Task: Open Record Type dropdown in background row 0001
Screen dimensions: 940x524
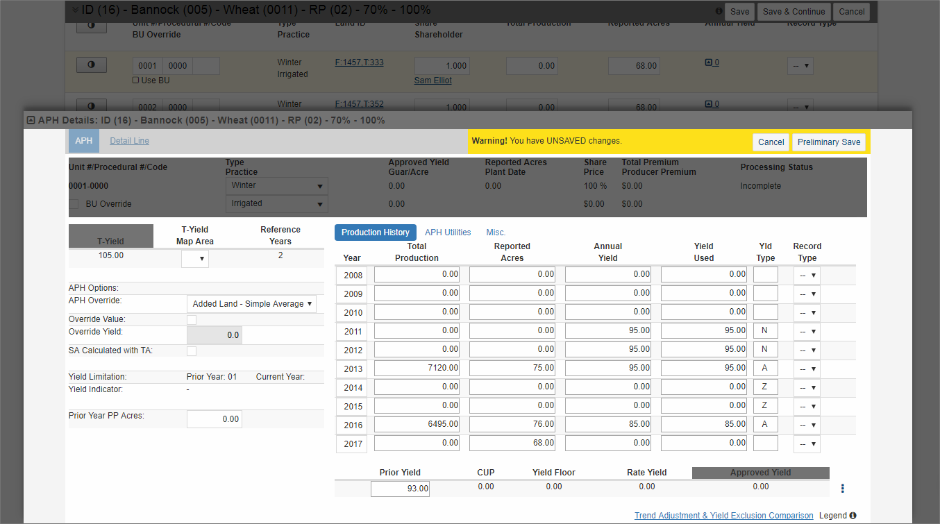Action: (x=800, y=66)
